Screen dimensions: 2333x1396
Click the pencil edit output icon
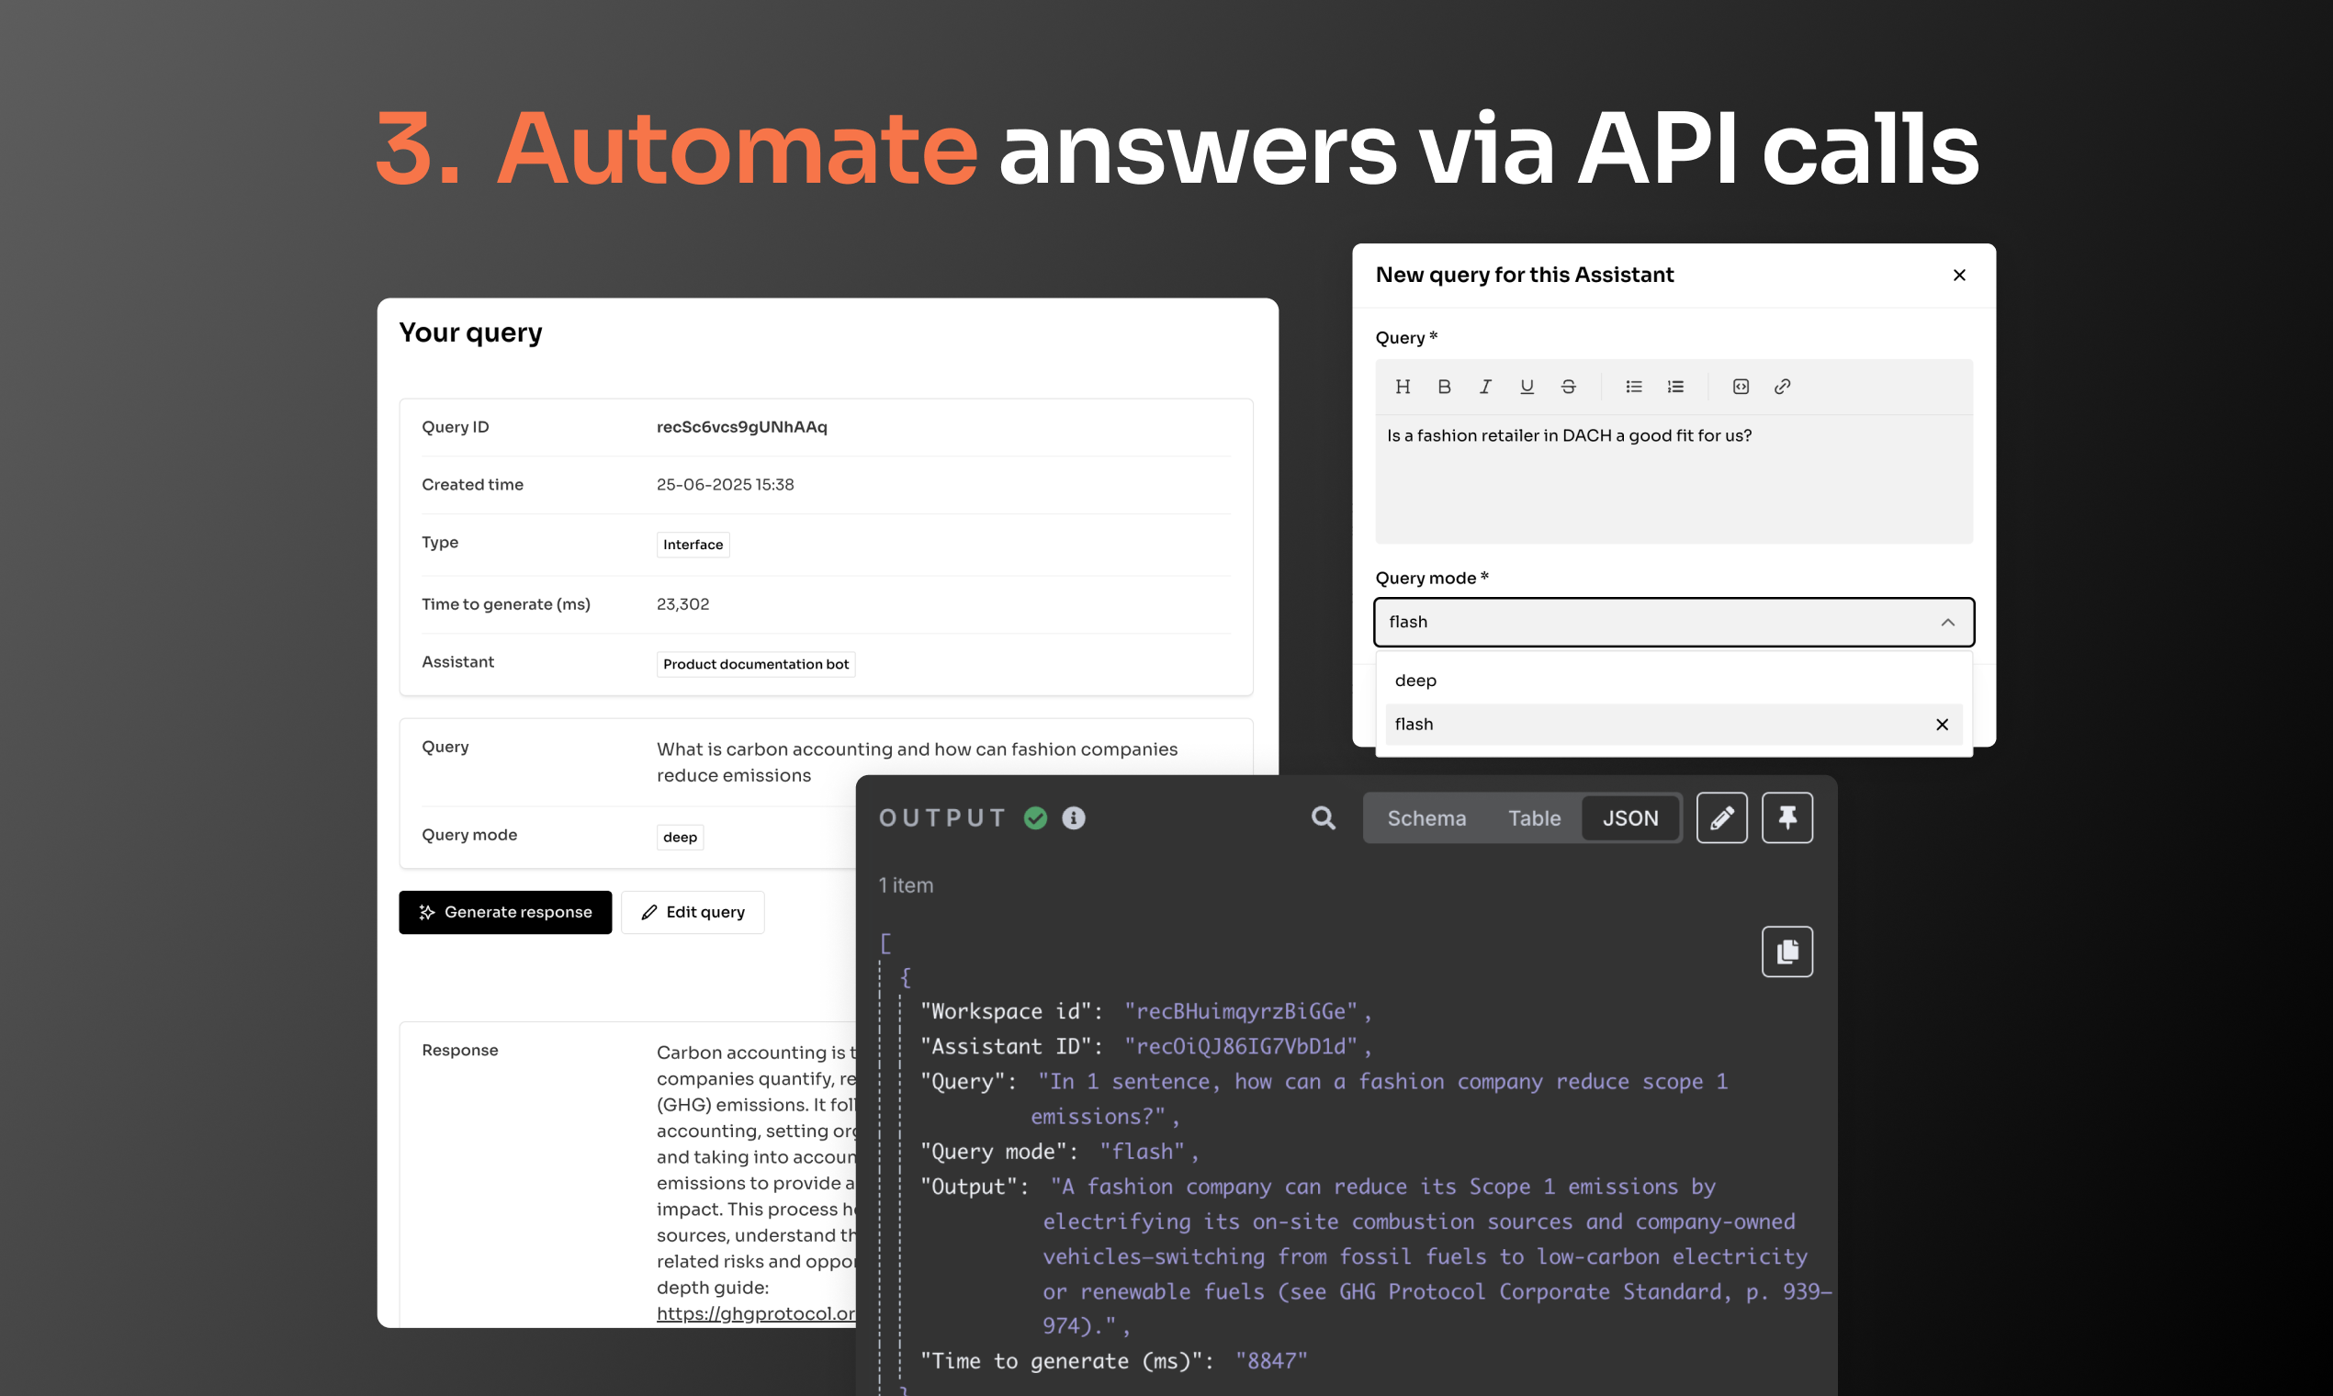tap(1721, 817)
